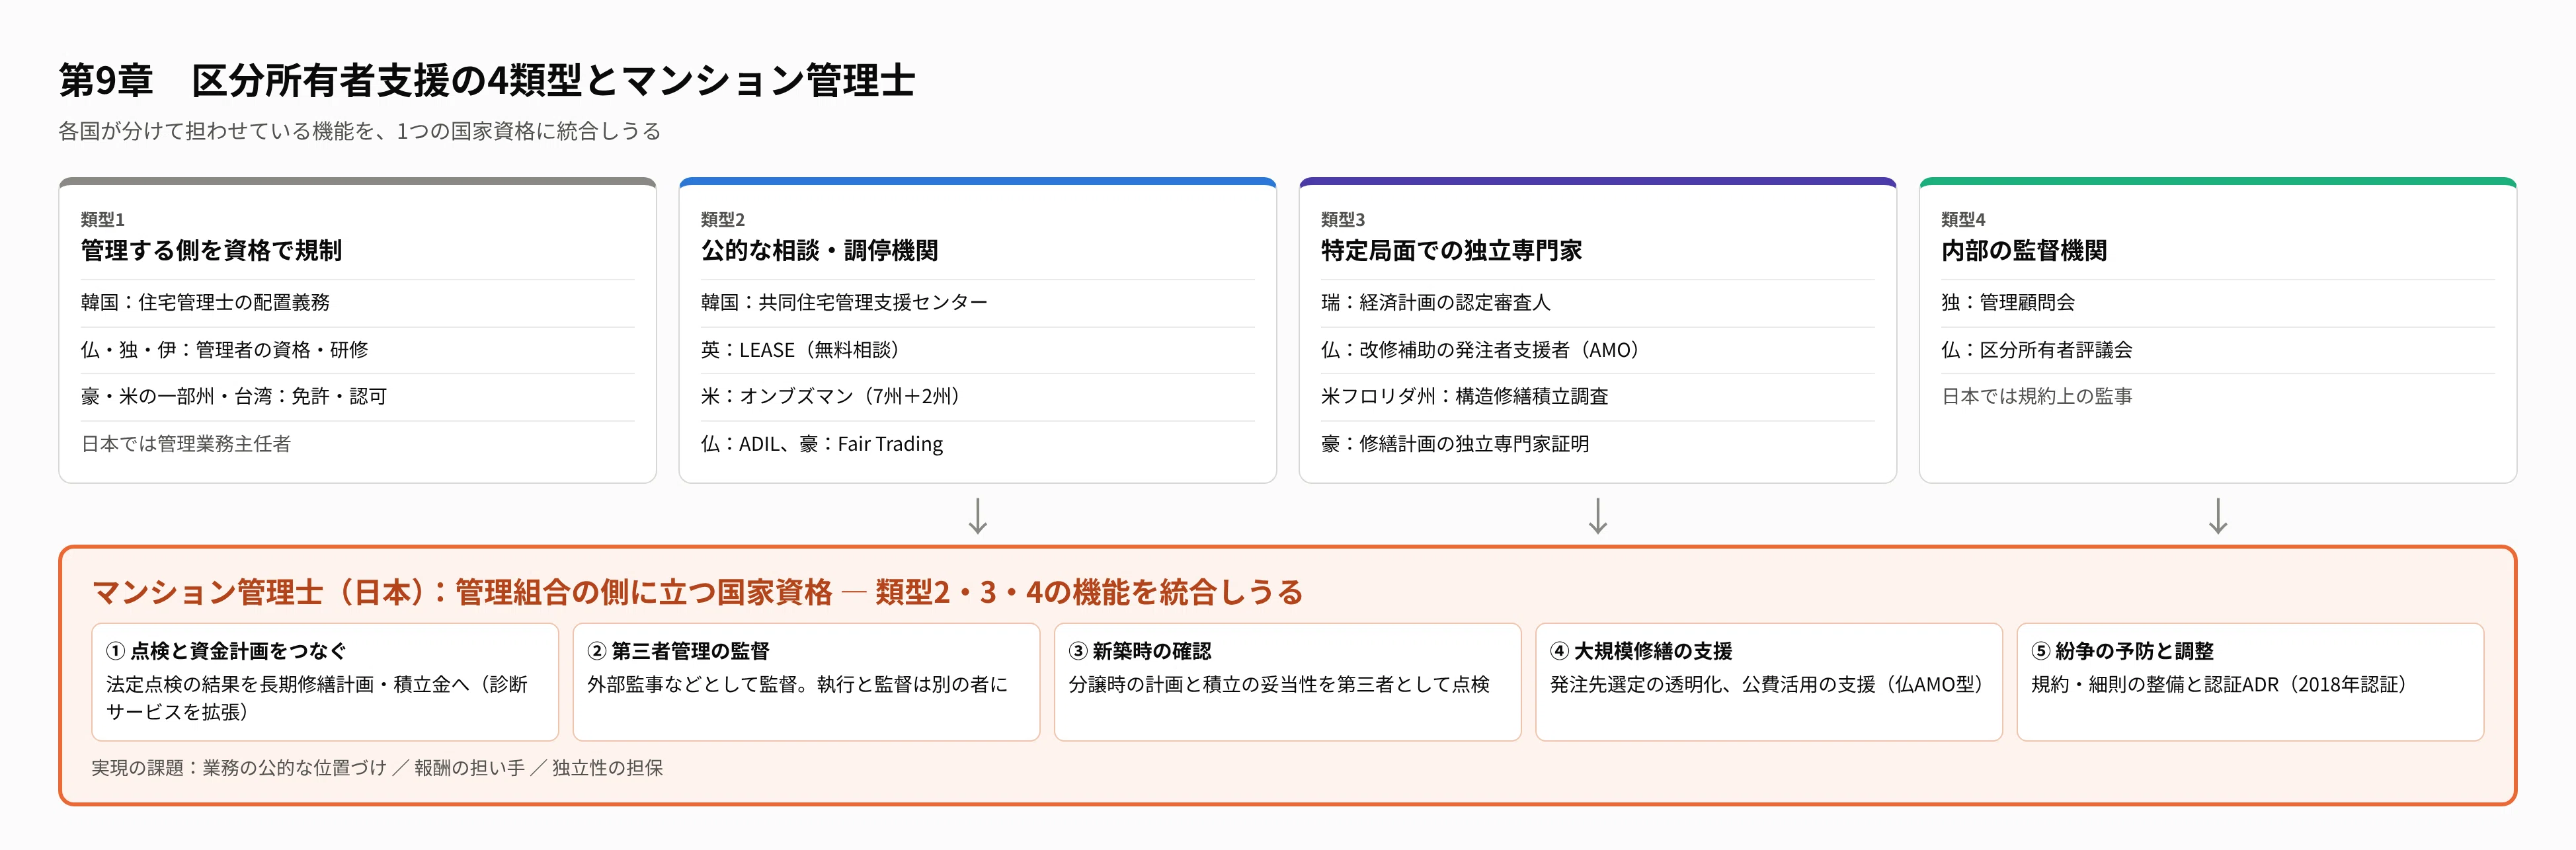Viewport: 2576px width, 850px height.
Task: Click the note 日本では規約上の監事
Action: (2037, 396)
